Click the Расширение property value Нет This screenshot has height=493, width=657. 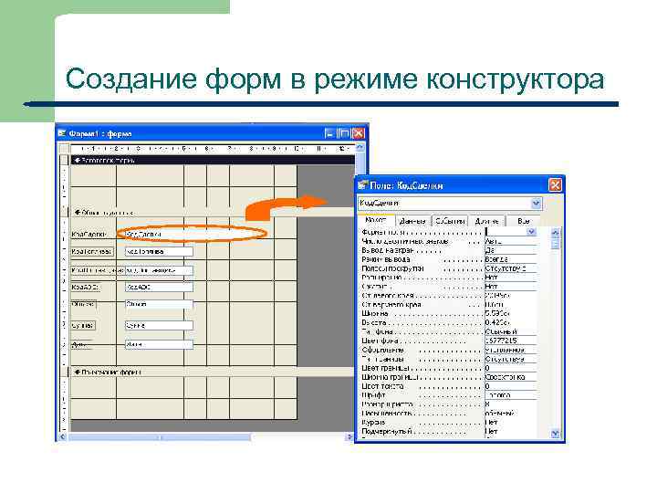coord(511,278)
